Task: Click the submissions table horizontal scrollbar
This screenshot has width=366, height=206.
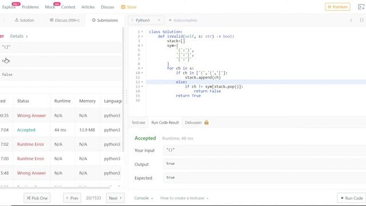Action: pyautogui.click(x=55, y=187)
